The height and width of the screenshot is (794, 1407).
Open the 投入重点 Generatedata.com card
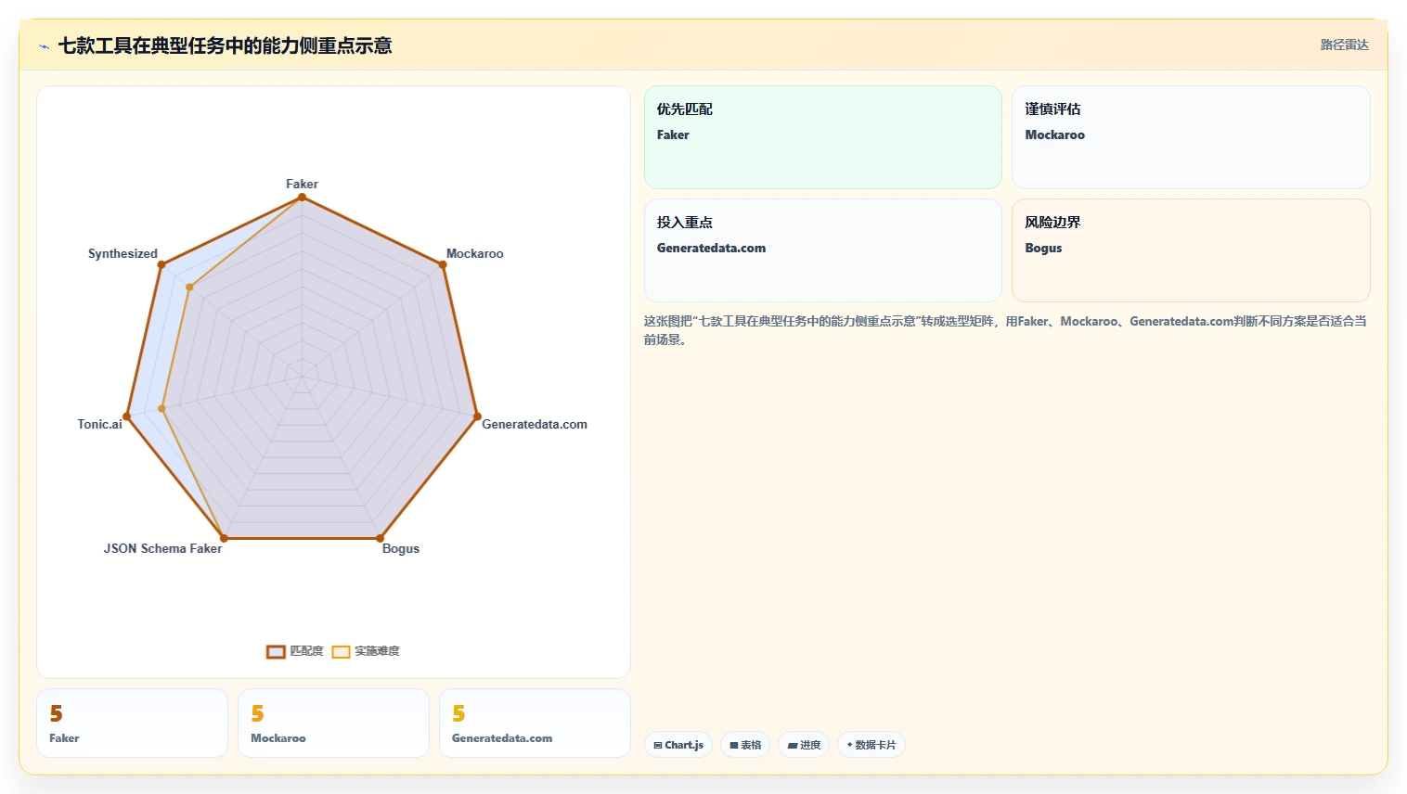tap(823, 250)
